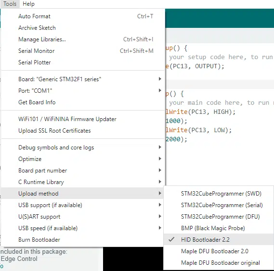Viewport: 274px width, 271px height.
Task: Open WiFi101 / WiFiNINA Firmware Updater
Action: coord(83,119)
